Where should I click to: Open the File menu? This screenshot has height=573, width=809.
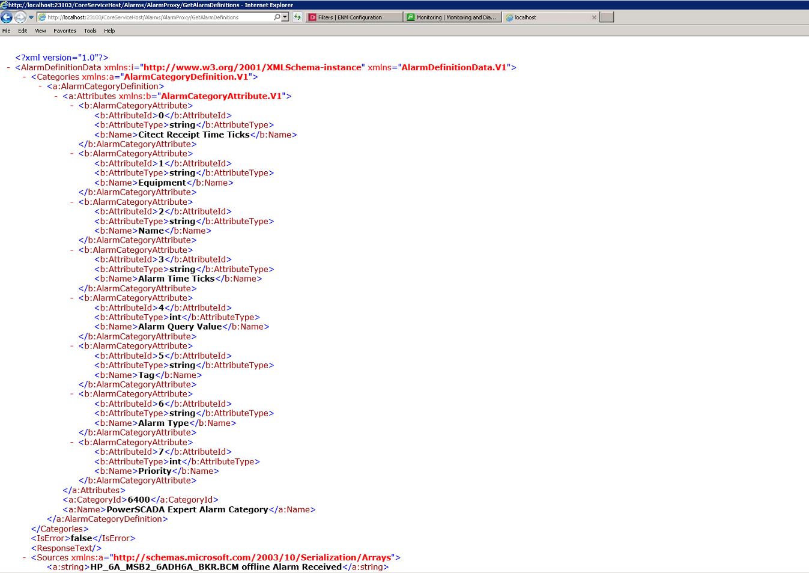click(x=7, y=31)
